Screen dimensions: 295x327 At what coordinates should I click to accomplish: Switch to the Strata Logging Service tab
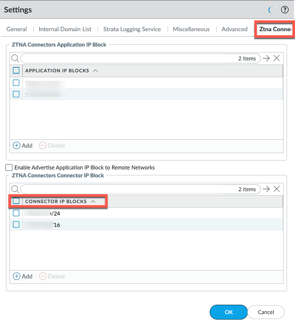[x=132, y=29]
